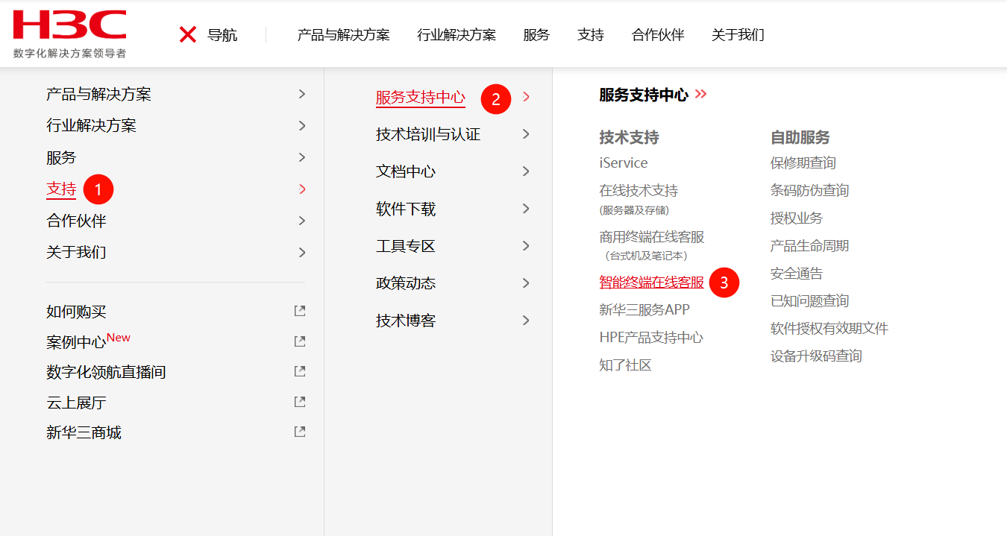
Task: Open 支持 in top menu bar
Action: [x=591, y=35]
